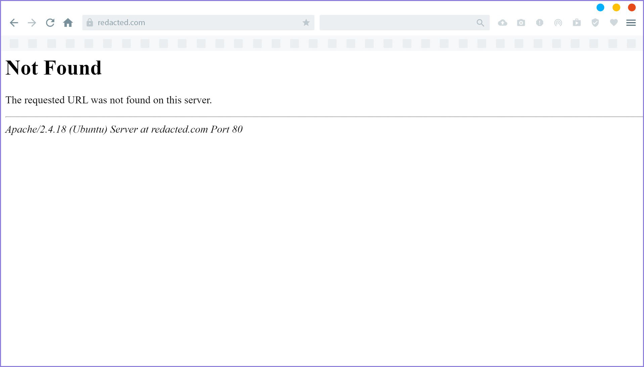644x367 pixels.
Task: Open the alert notification icon
Action: click(x=539, y=22)
